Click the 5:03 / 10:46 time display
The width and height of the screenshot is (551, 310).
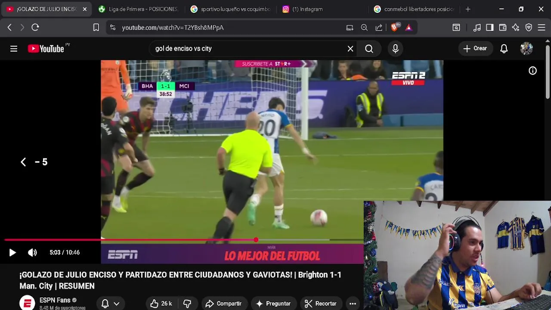pos(65,253)
